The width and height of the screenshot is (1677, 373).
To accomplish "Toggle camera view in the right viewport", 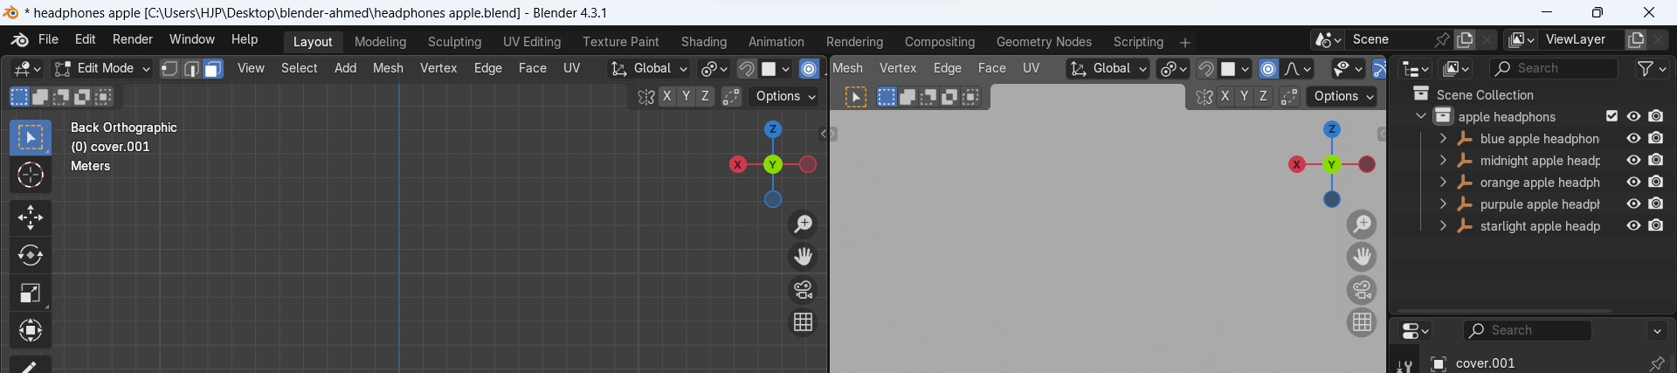I will pyautogui.click(x=1361, y=290).
